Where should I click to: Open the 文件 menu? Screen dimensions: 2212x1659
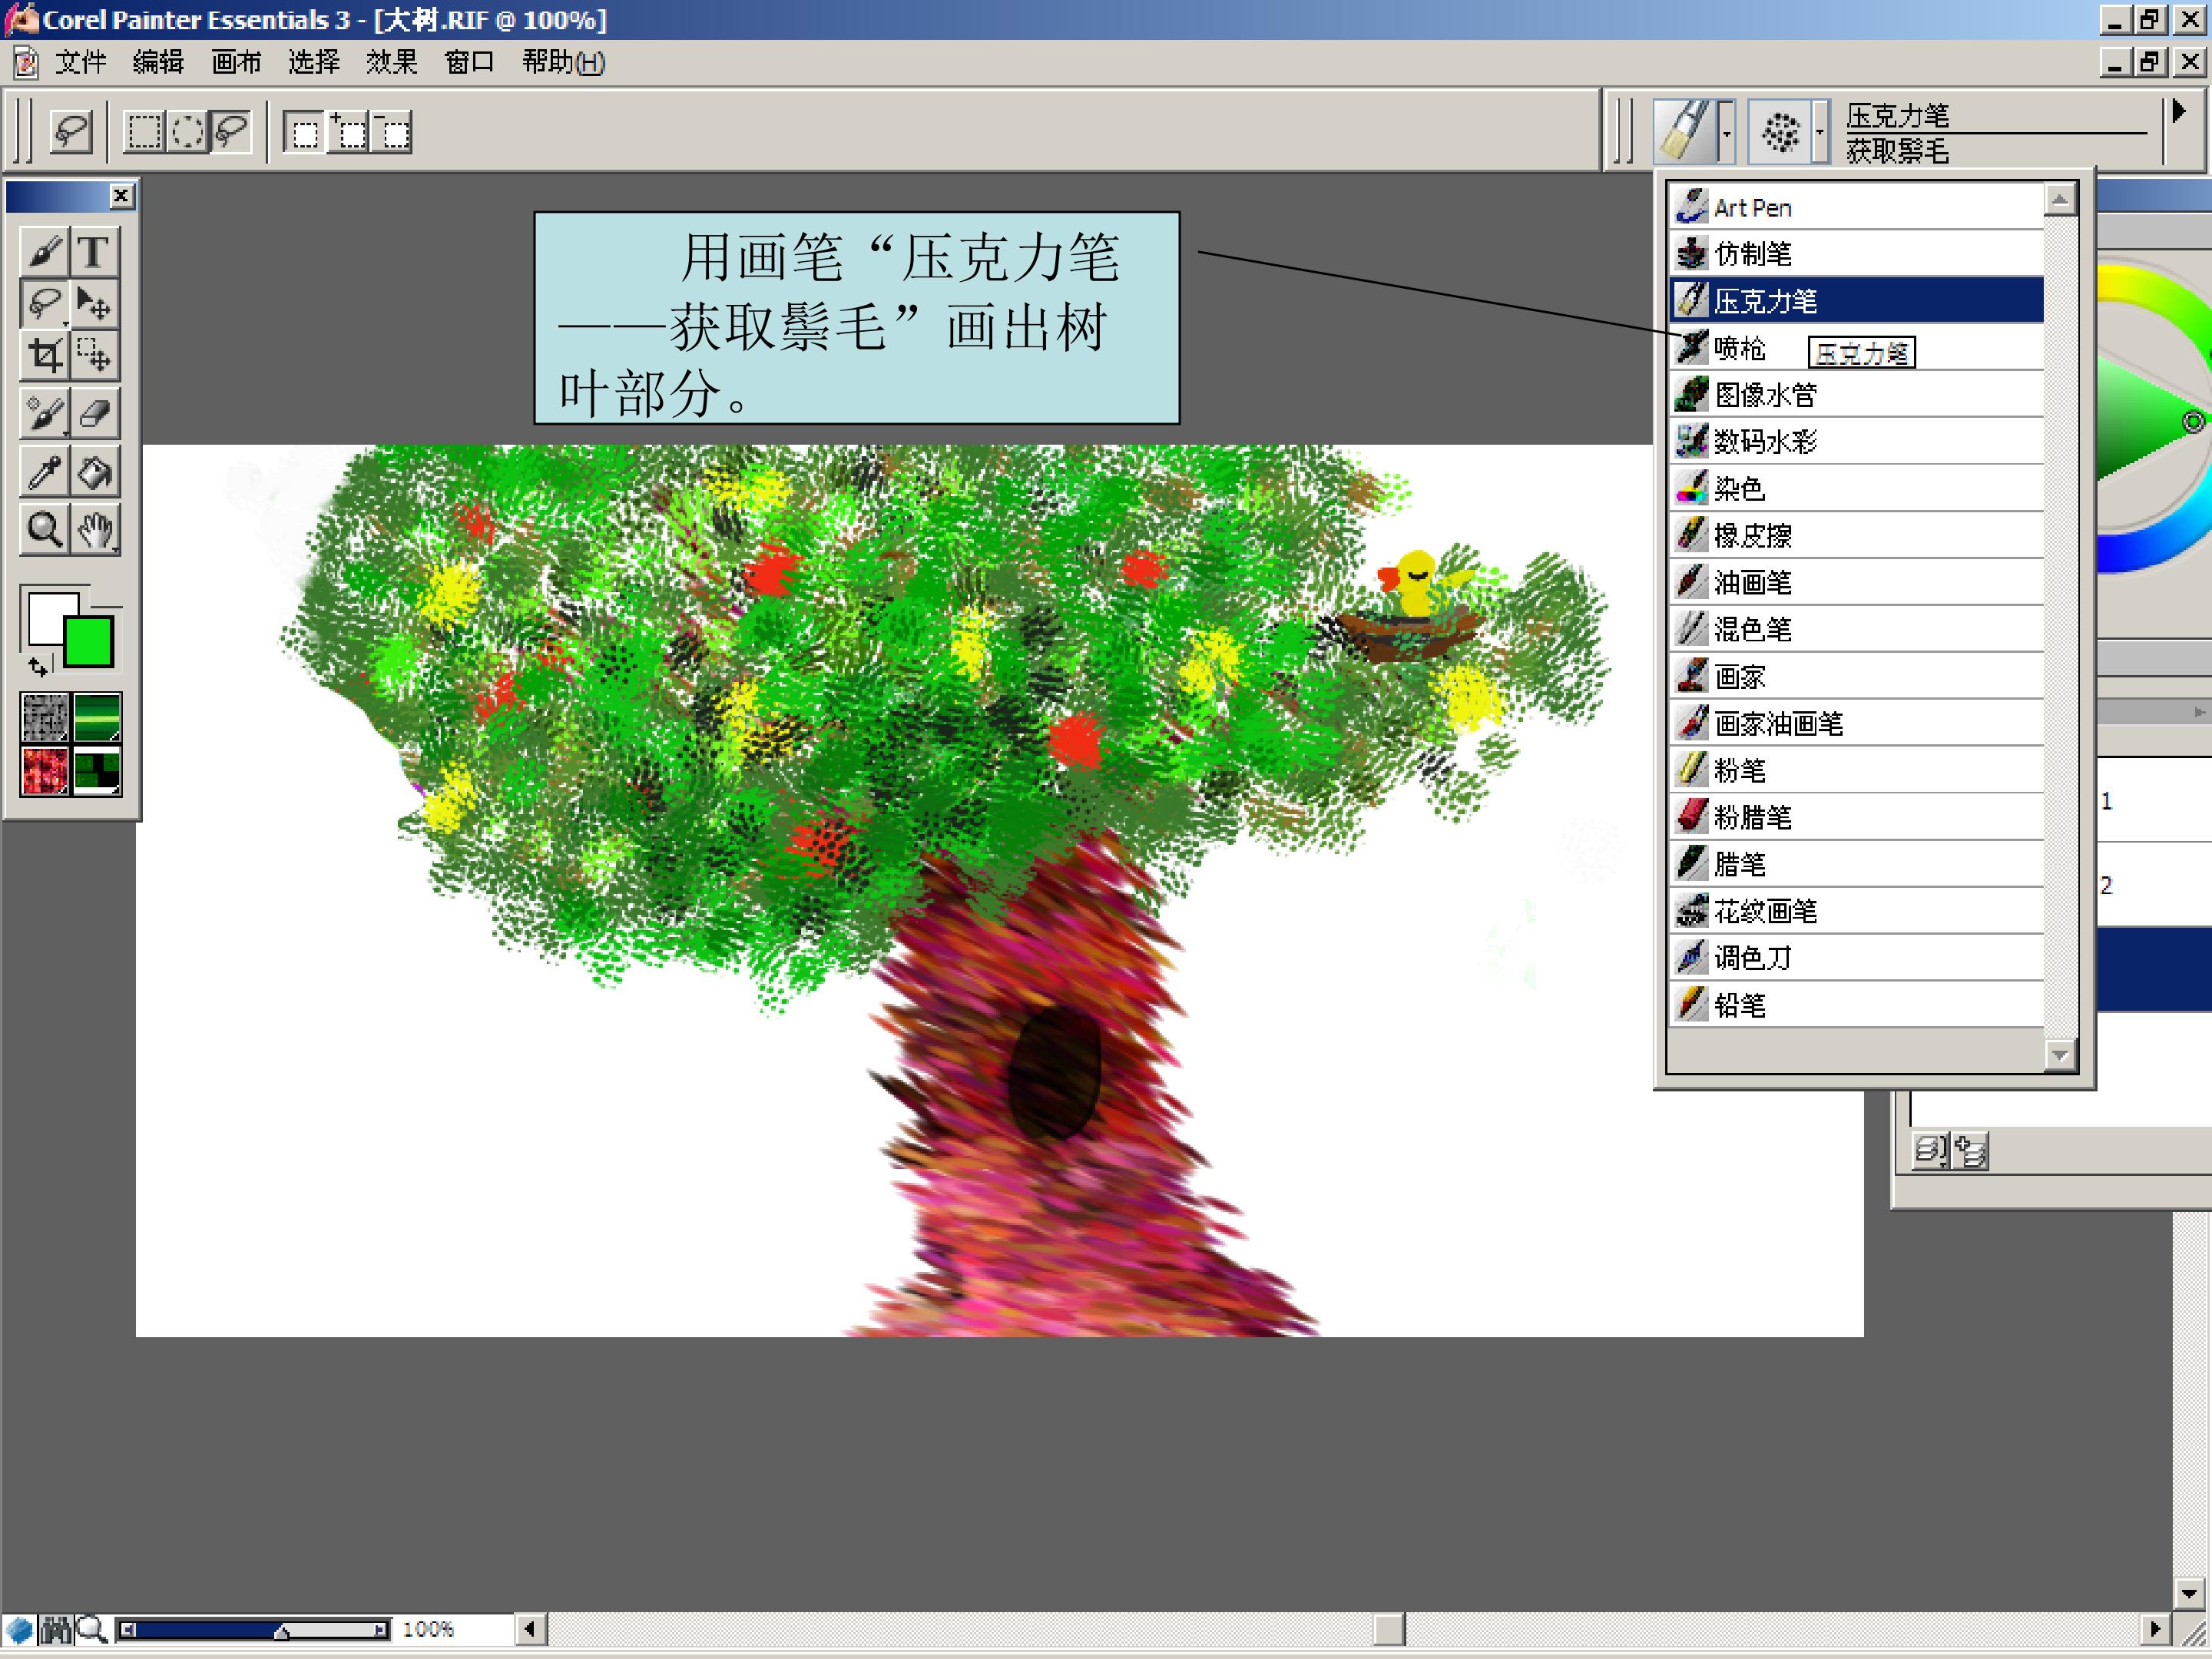(81, 63)
